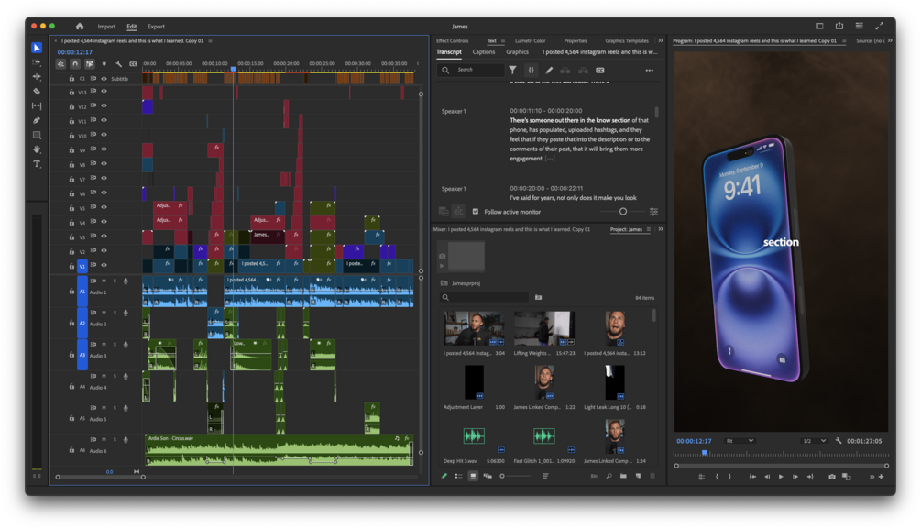Click the Project panel new item icon
The height and width of the screenshot is (529, 921).
[x=638, y=476]
